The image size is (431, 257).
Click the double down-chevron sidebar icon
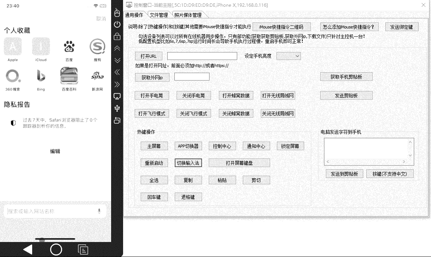pos(117,60)
